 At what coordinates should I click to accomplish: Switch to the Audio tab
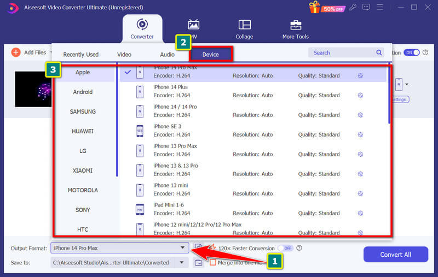[167, 54]
